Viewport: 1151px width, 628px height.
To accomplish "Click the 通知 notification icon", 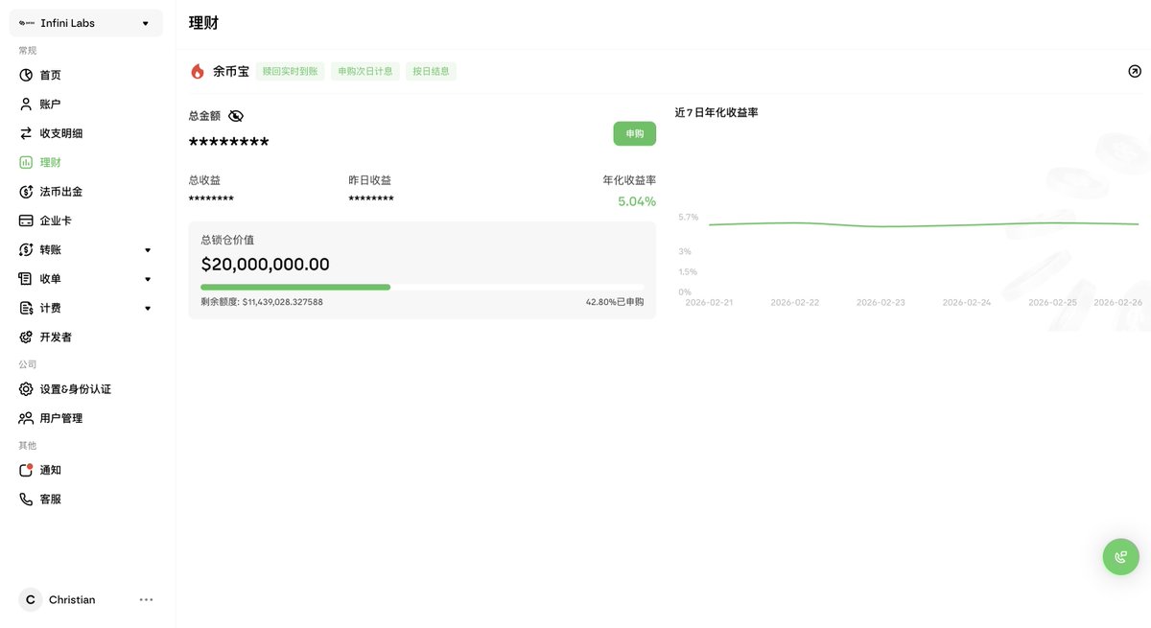I will (x=26, y=470).
